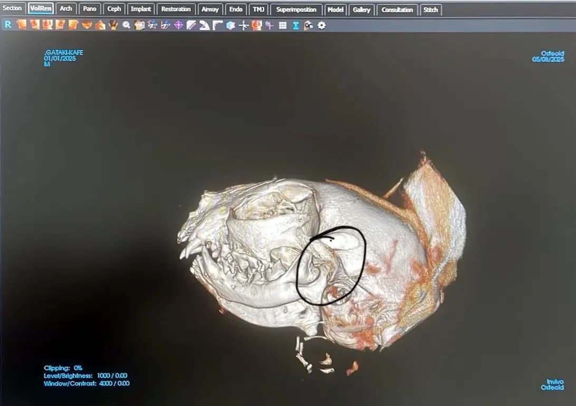Click the first skull orientation view icon
Image resolution: width=576 pixels, height=406 pixels.
point(22,24)
